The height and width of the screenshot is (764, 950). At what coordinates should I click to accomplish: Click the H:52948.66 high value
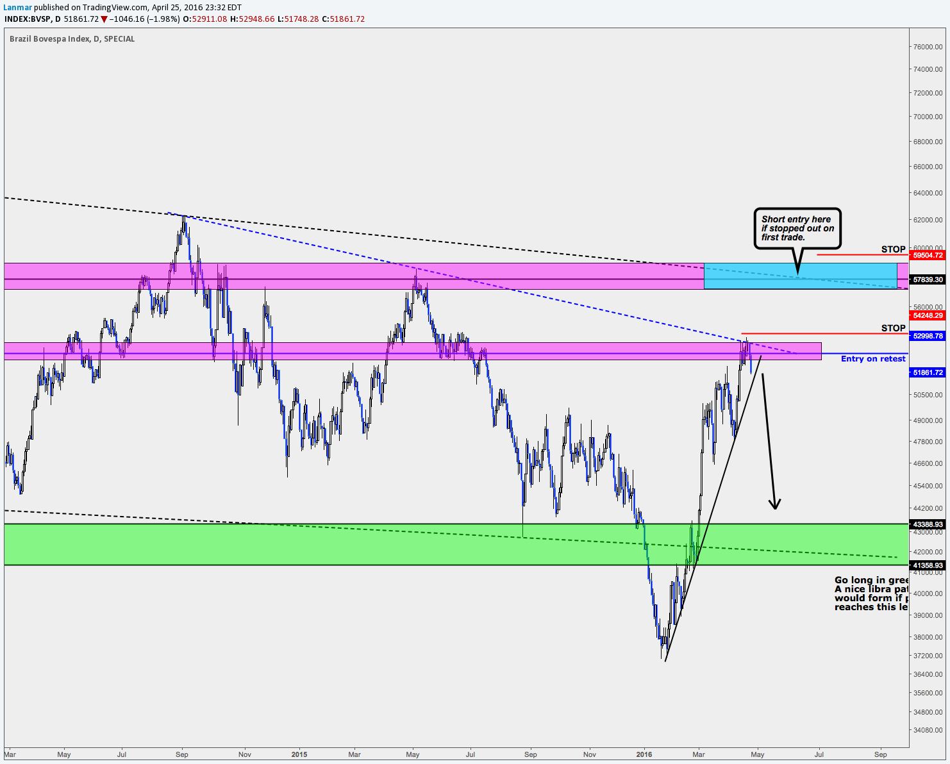coord(252,19)
